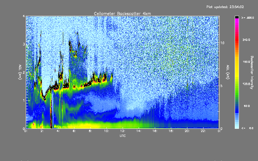Click the '4' km tick label
The image size is (258, 161).
24,16
